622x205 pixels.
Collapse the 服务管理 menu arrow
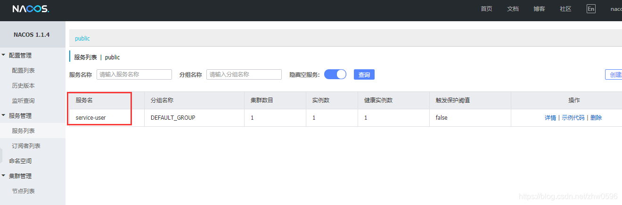pyautogui.click(x=4, y=115)
